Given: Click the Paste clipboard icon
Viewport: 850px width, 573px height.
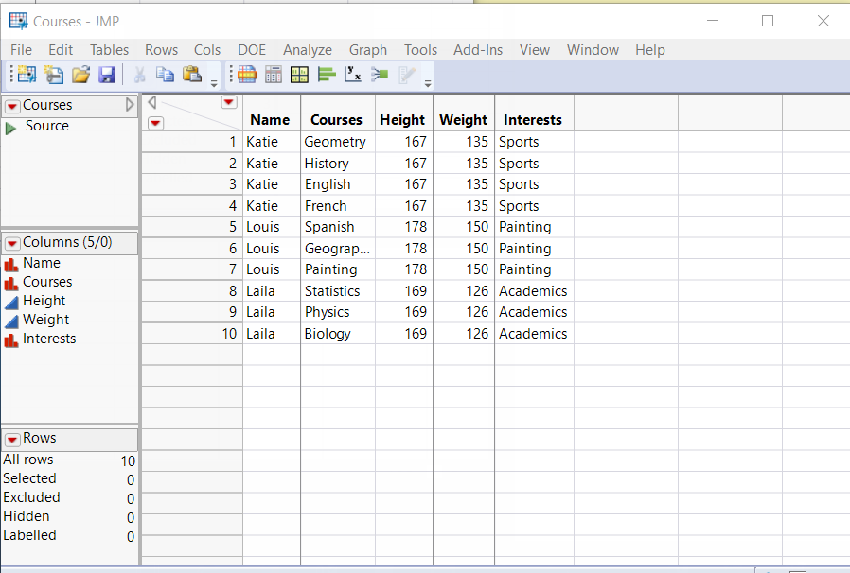Looking at the screenshot, I should click(x=191, y=75).
